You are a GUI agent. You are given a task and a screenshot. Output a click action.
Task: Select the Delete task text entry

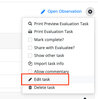coord(44,87)
